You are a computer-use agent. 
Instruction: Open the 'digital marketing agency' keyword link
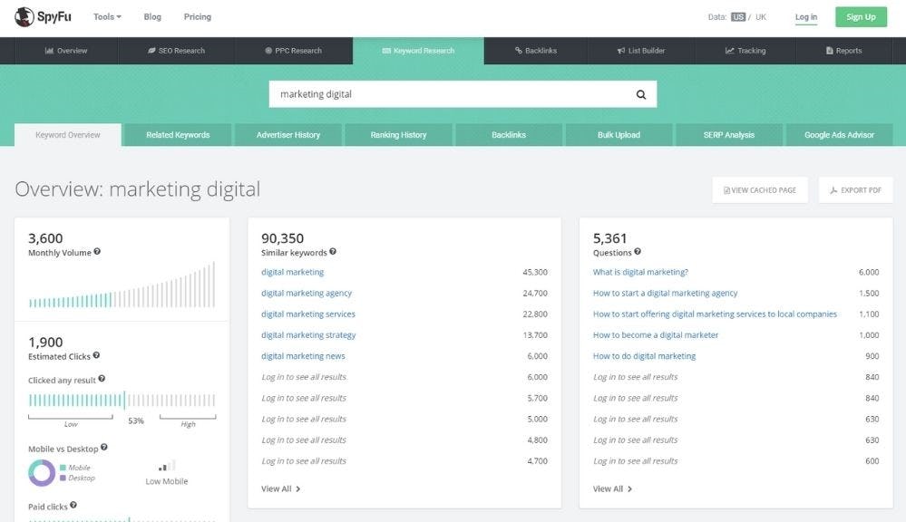coord(307,293)
